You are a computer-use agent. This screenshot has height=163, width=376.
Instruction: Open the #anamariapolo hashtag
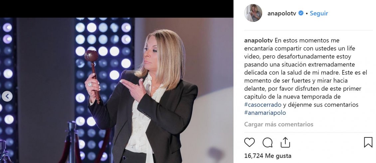265,113
